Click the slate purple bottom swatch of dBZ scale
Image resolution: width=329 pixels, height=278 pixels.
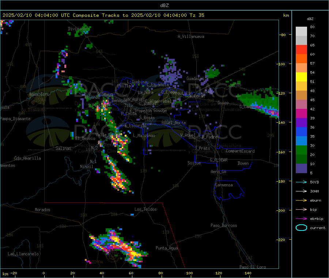pyautogui.click(x=301, y=168)
